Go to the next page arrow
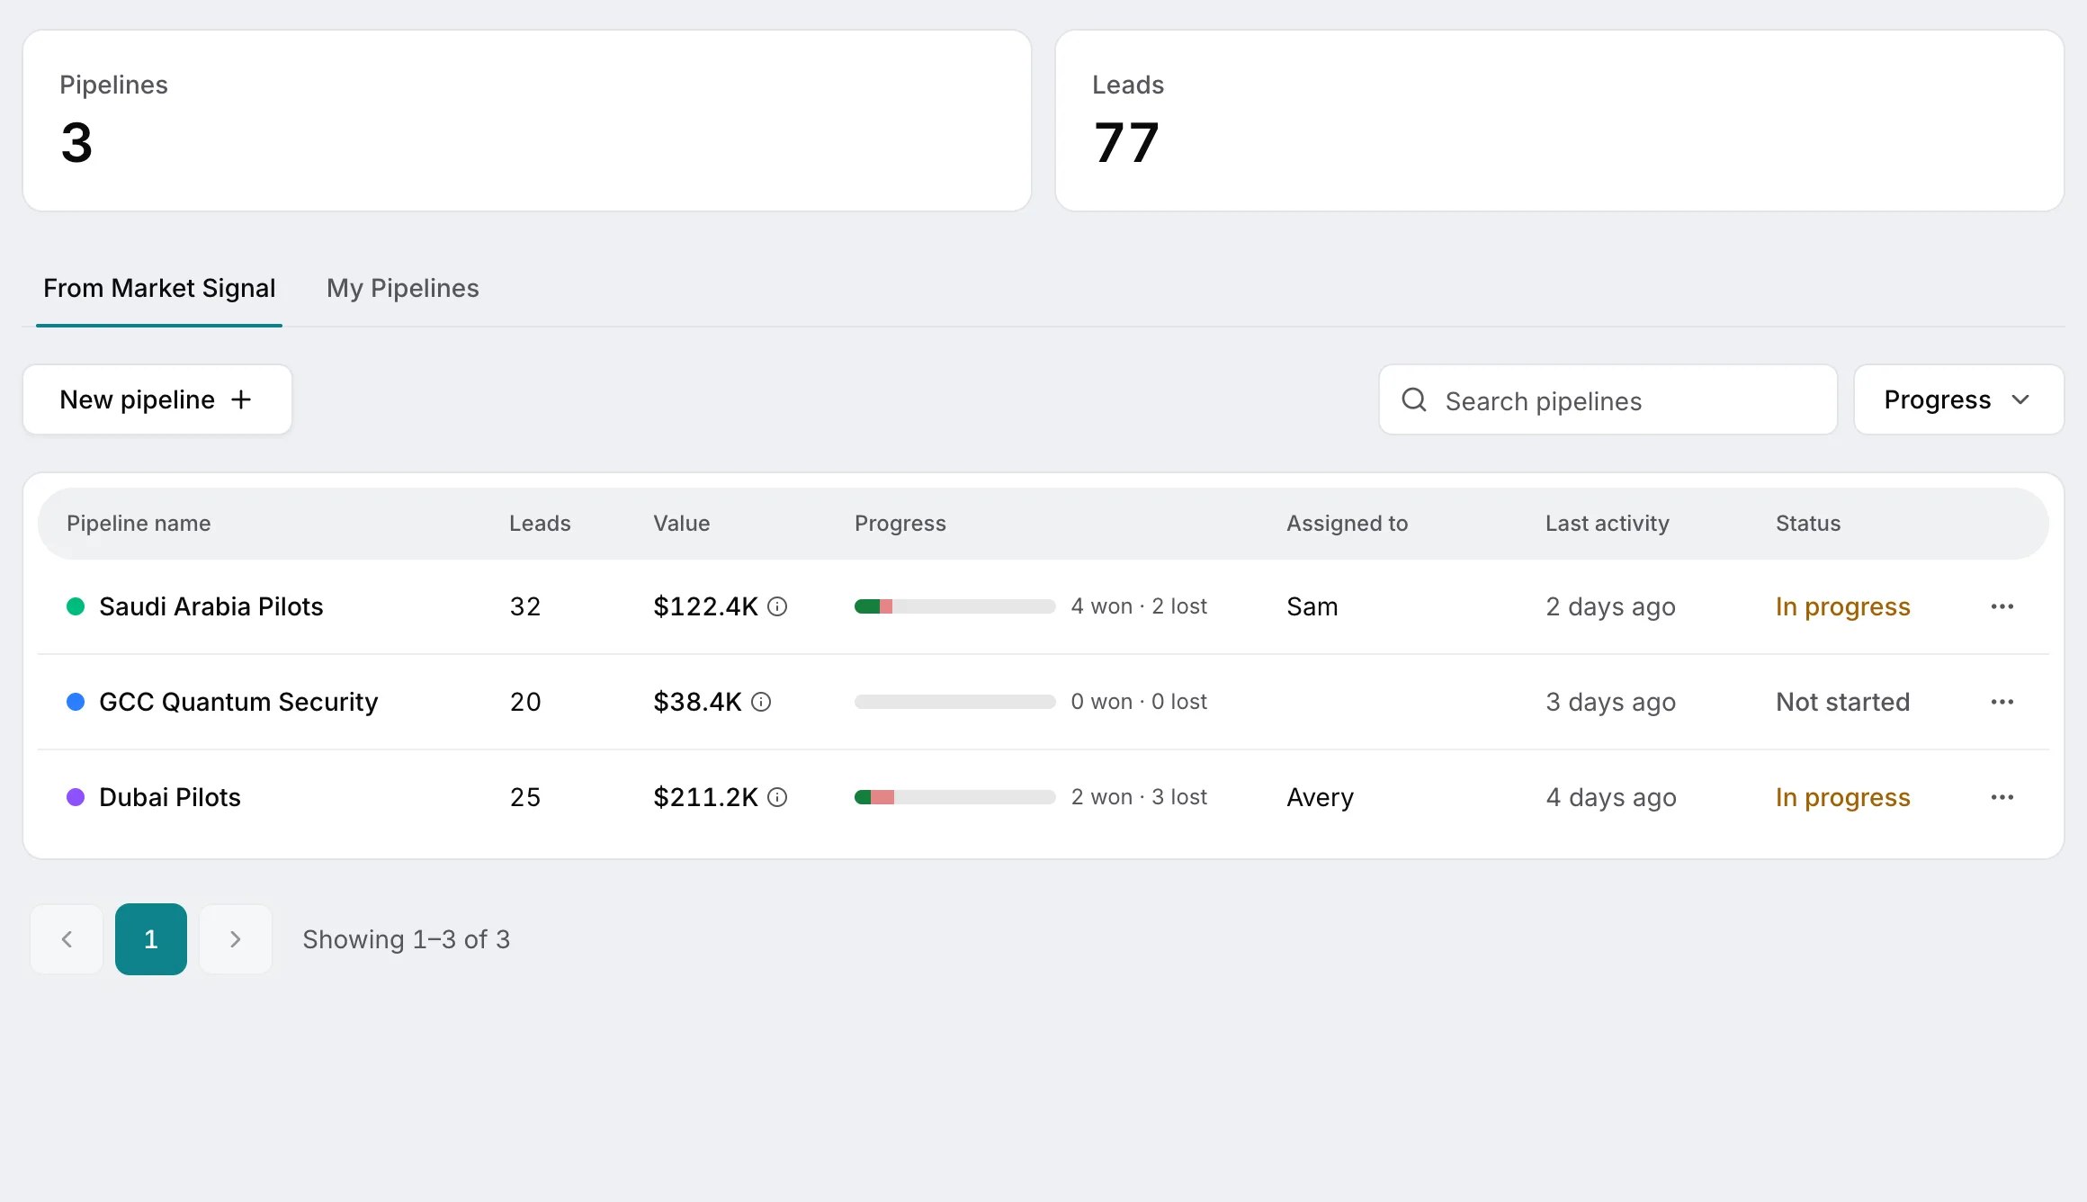The image size is (2087, 1202). pos(236,939)
